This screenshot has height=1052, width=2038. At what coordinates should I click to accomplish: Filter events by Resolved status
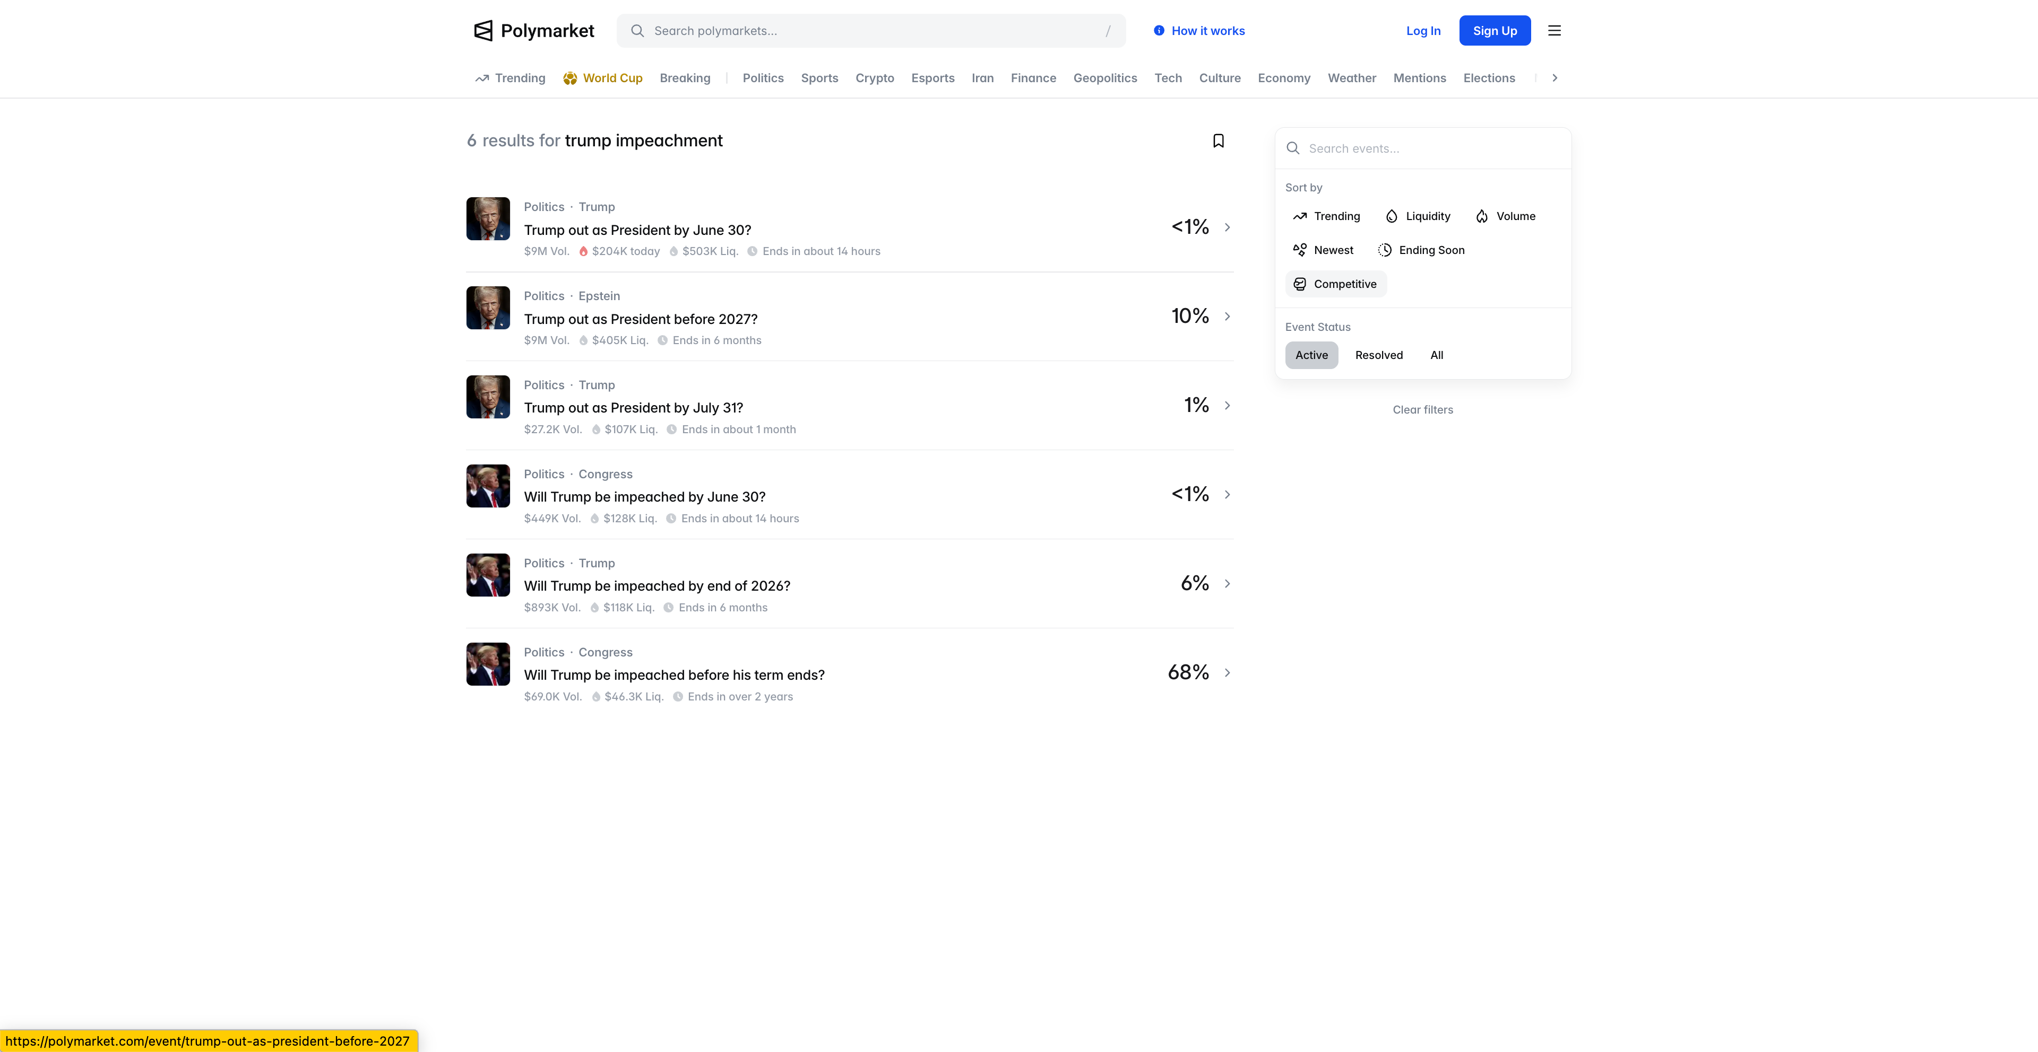pyautogui.click(x=1379, y=356)
